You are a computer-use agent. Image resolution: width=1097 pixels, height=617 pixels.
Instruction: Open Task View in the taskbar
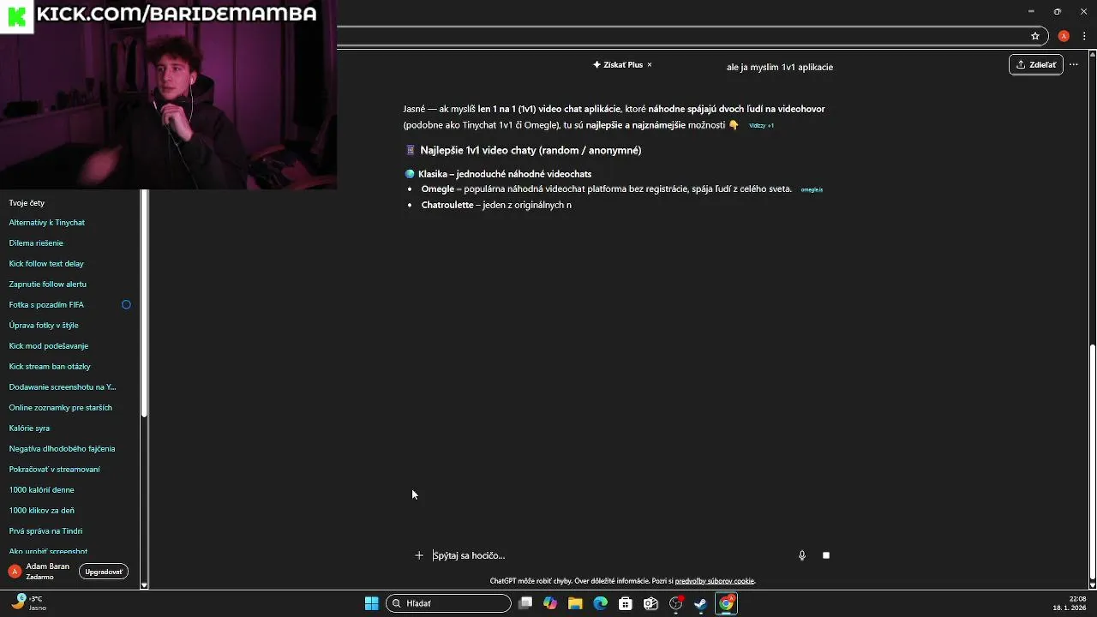click(525, 603)
